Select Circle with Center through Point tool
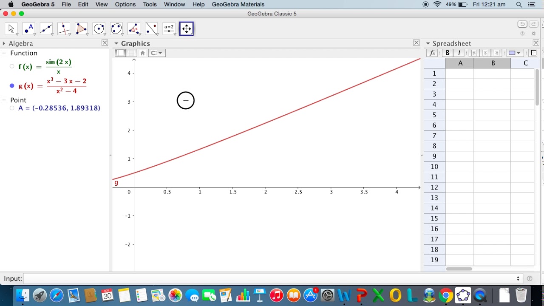The width and height of the screenshot is (544, 306). (99, 29)
